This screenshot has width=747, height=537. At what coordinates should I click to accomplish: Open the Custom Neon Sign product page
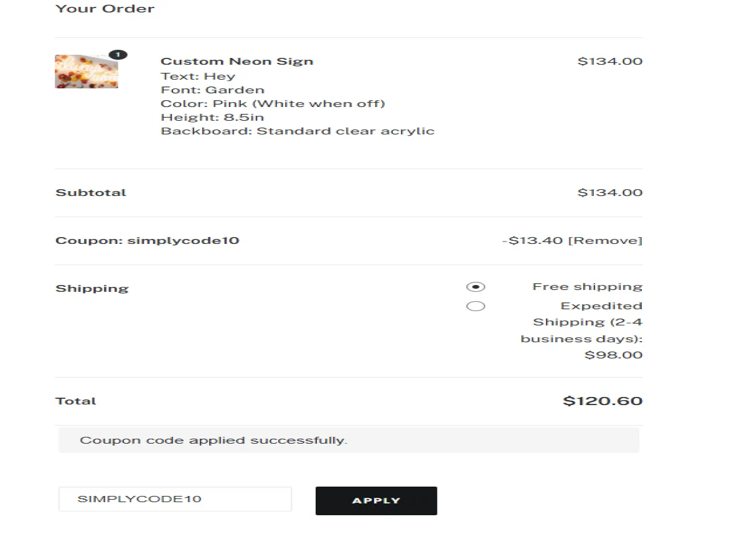click(237, 61)
